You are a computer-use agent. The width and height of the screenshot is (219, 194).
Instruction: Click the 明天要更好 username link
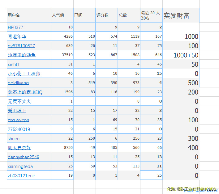click(x=19, y=148)
